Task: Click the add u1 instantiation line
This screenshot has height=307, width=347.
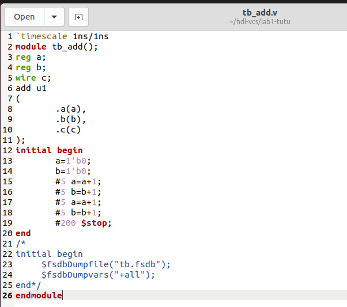Action: tap(31, 88)
